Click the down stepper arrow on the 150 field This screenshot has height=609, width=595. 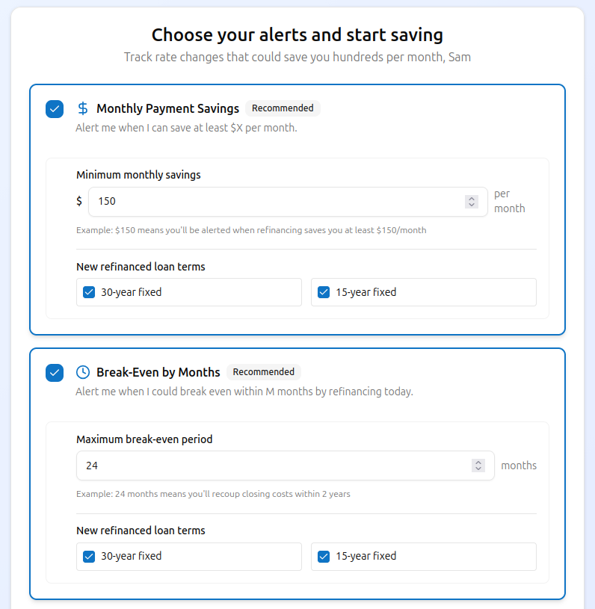pos(472,205)
